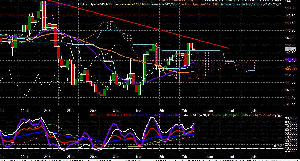300x161 pixels.
Task: Click the Senkou Span B=142,1250 label
Action: coord(239,4)
